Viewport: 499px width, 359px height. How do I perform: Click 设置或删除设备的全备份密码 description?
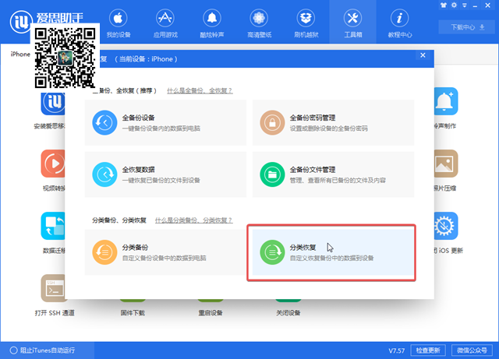coord(329,128)
